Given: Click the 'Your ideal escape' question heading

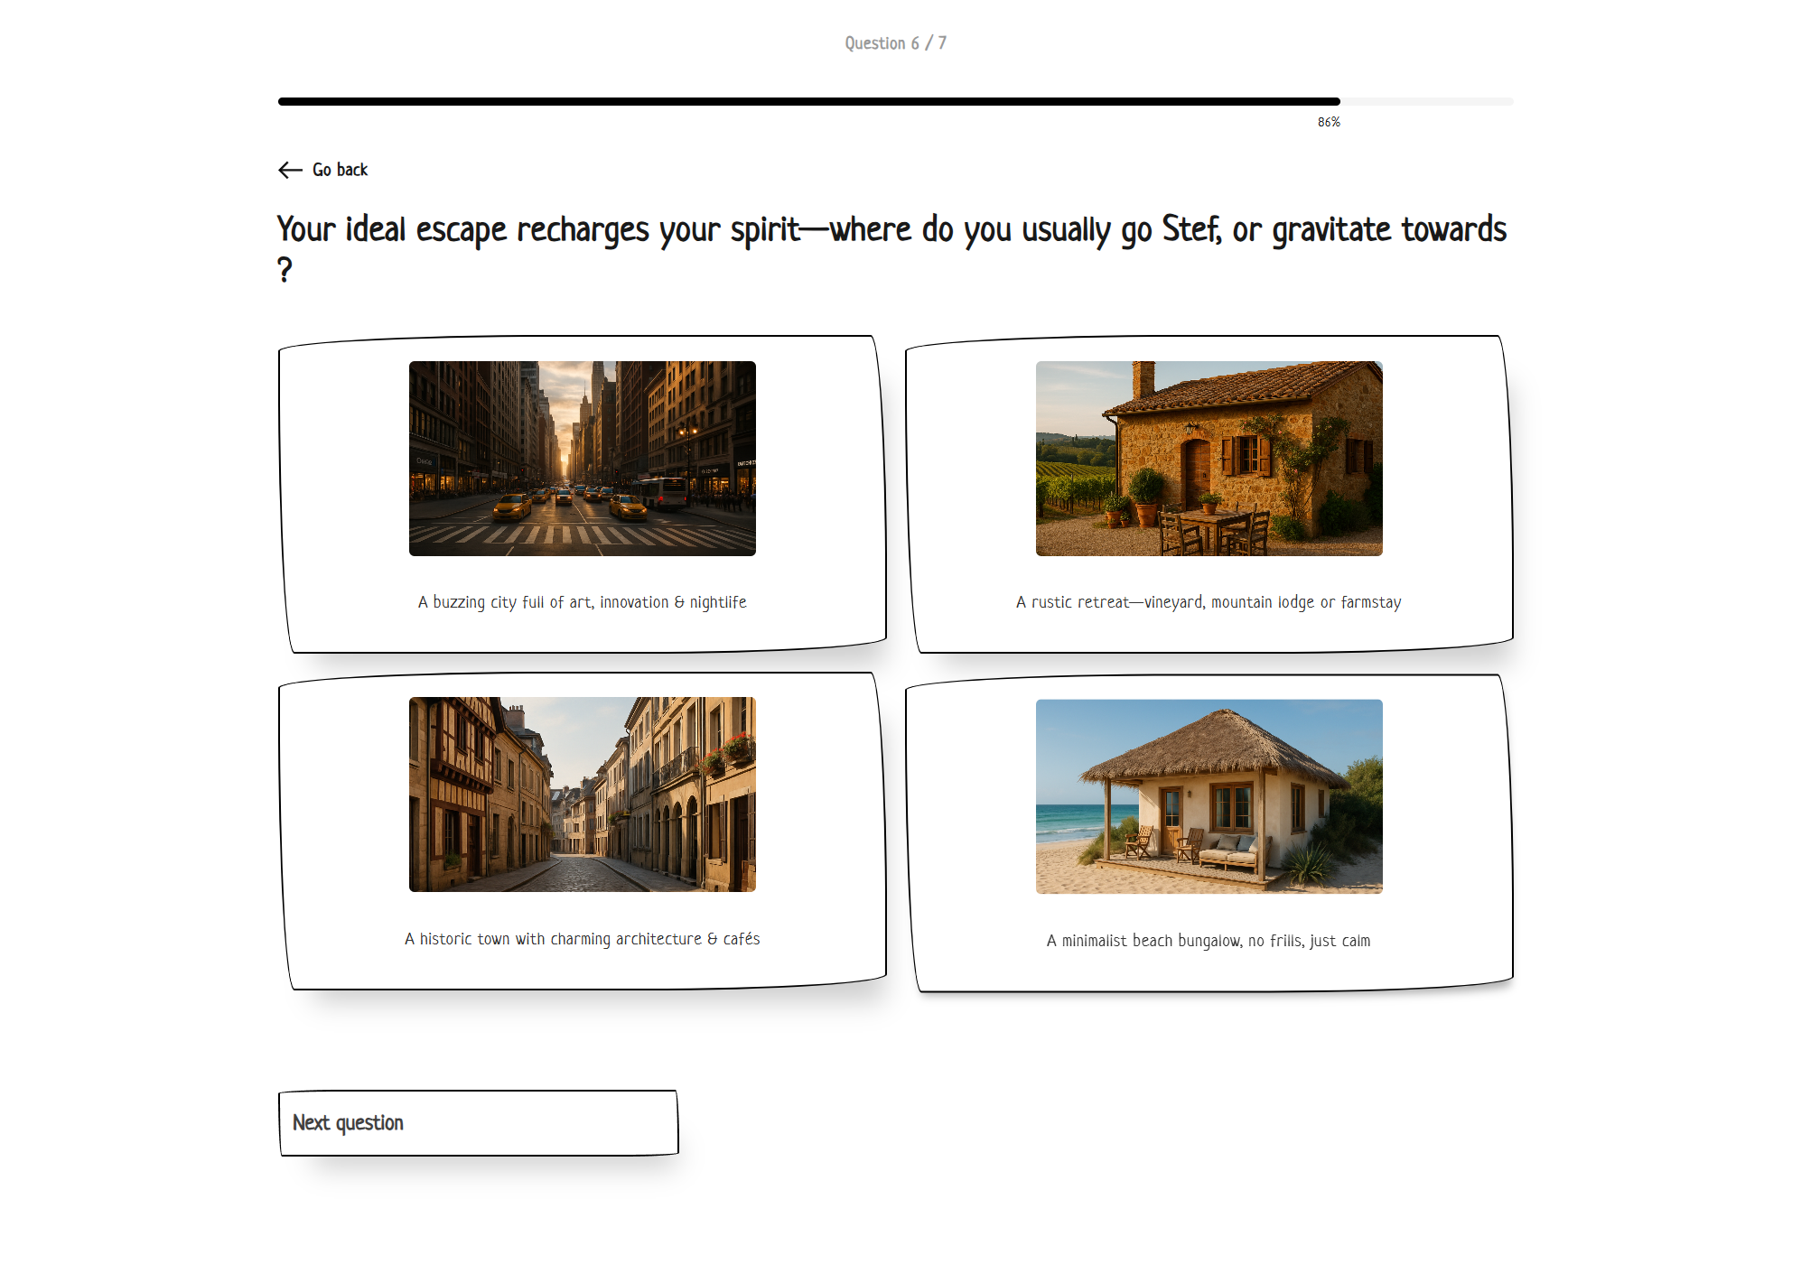Looking at the screenshot, I should (890, 230).
